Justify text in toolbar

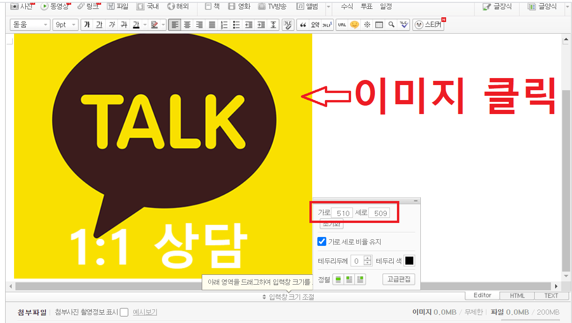click(212, 25)
